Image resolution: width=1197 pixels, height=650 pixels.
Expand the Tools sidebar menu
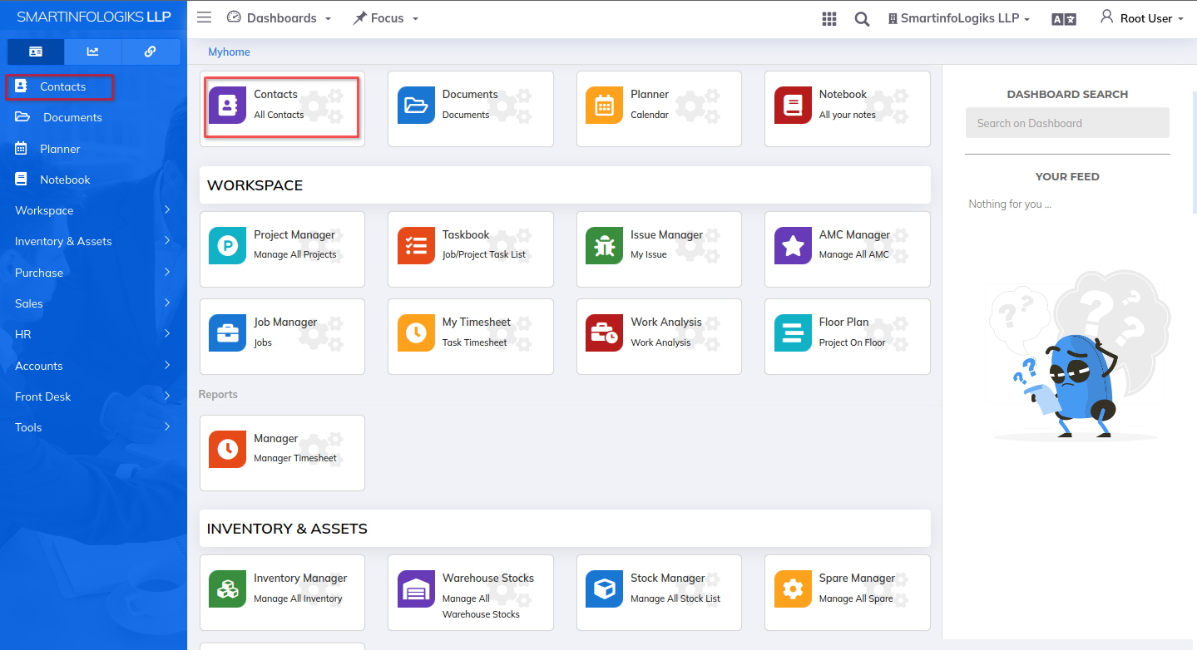click(x=93, y=427)
